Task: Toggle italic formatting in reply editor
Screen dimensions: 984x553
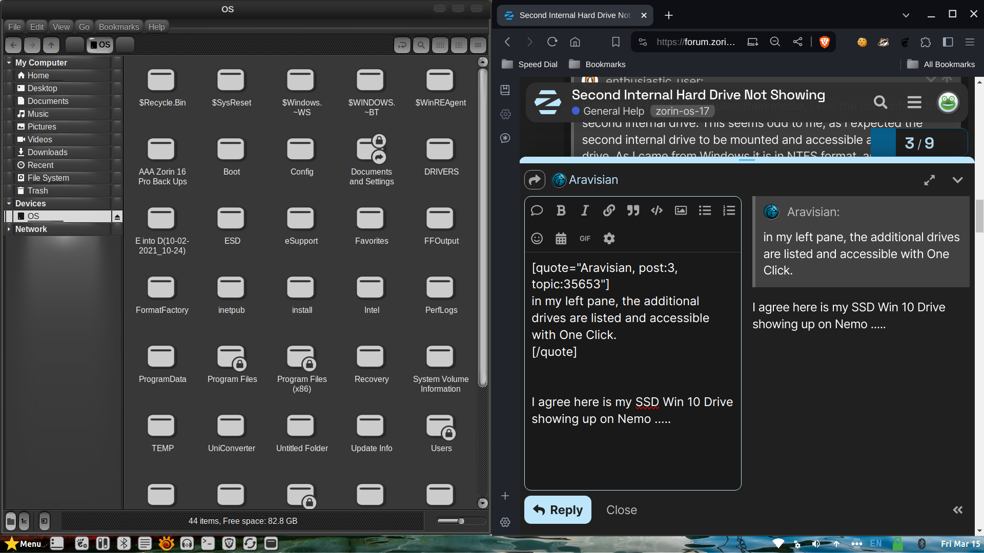Action: click(x=585, y=210)
